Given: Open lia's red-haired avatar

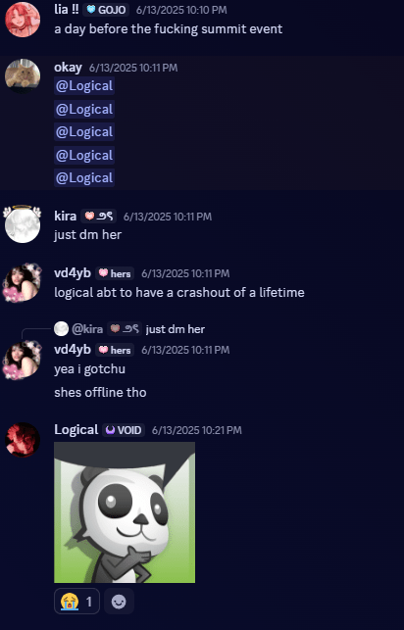Looking at the screenshot, I should (23, 20).
